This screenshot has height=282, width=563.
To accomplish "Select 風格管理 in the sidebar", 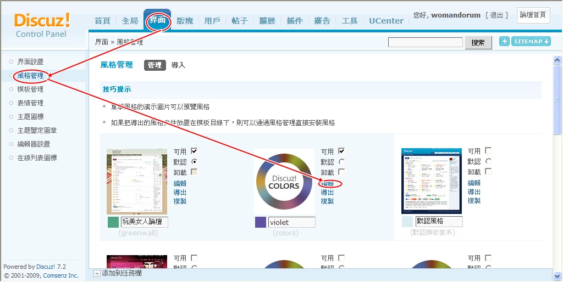I will click(x=31, y=76).
